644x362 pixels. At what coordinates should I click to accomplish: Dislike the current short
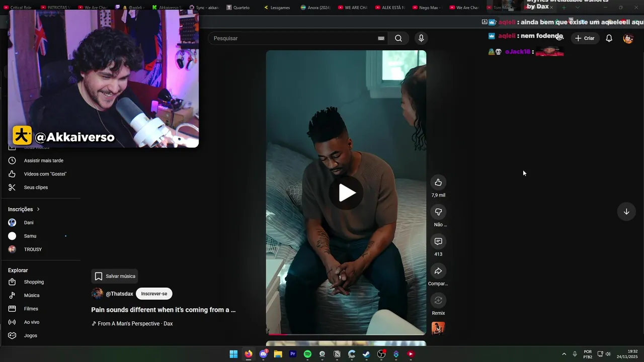coord(438,212)
